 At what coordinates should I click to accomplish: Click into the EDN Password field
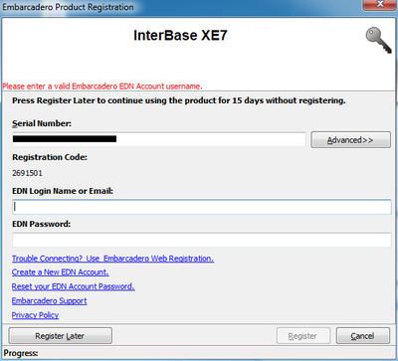pyautogui.click(x=202, y=240)
